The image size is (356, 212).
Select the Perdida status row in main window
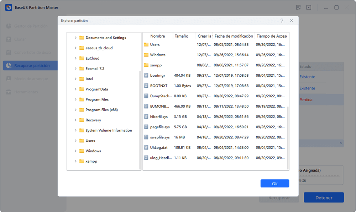(321, 100)
